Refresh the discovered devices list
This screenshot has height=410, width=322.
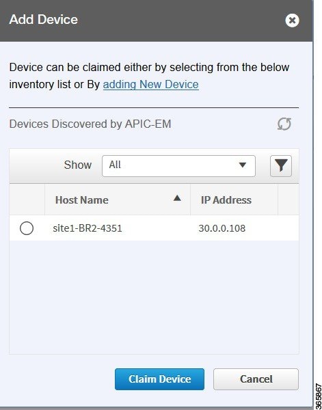click(x=284, y=124)
